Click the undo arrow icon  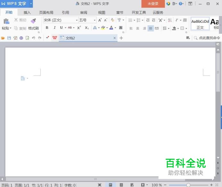tap(34, 38)
